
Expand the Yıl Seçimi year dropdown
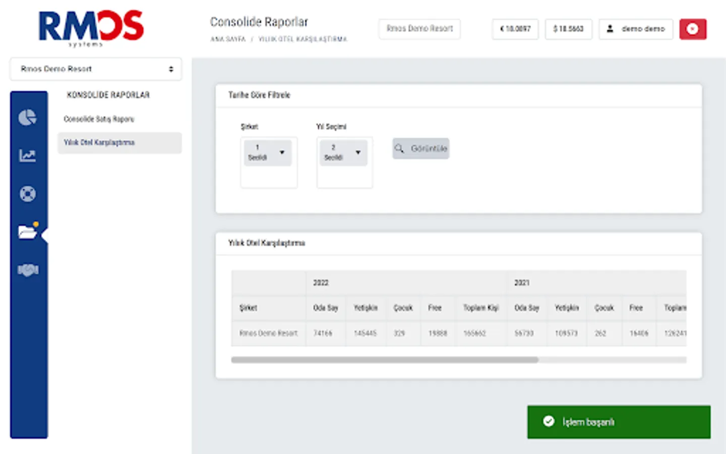coord(344,152)
